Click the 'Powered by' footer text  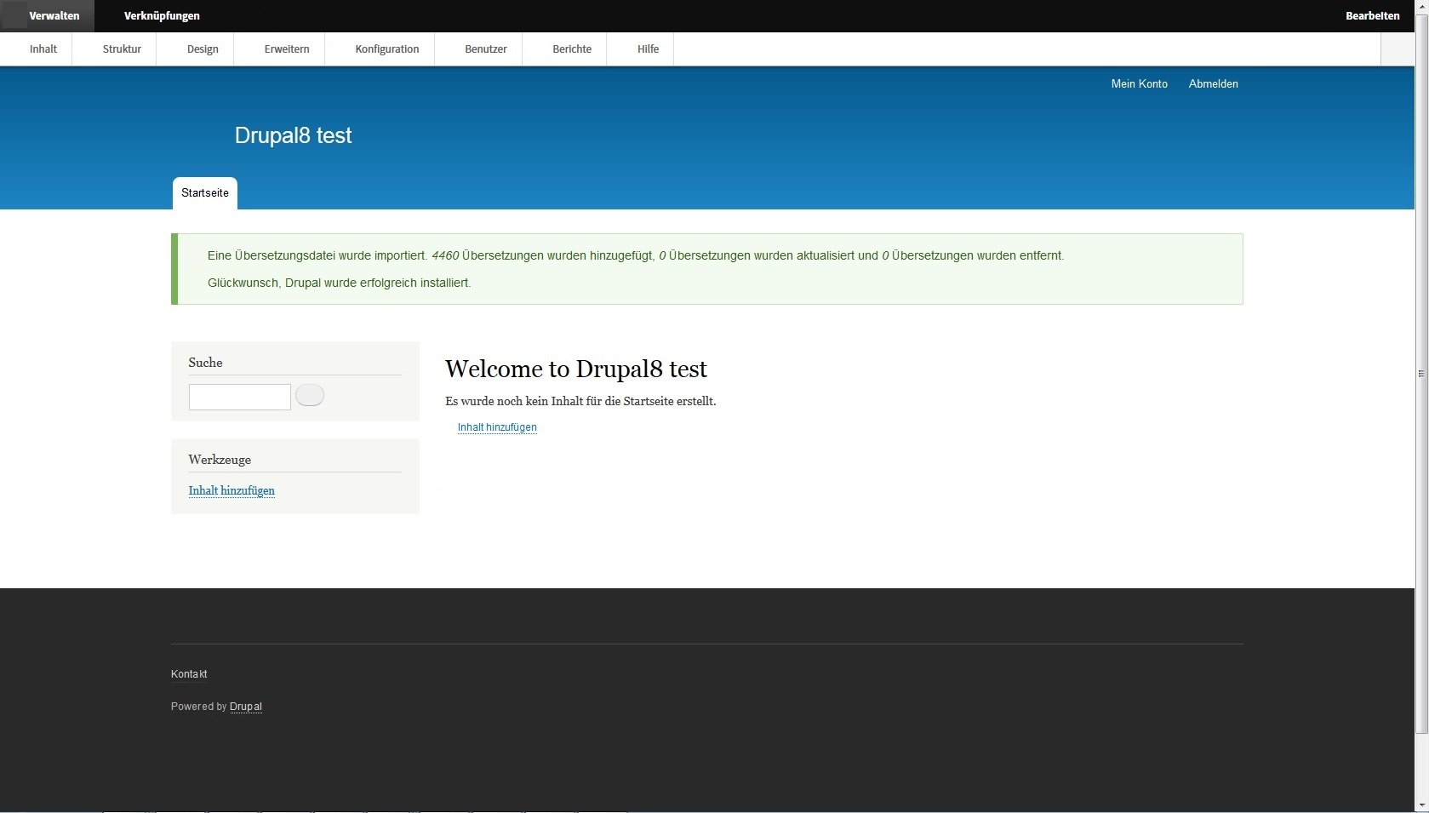[x=198, y=707]
